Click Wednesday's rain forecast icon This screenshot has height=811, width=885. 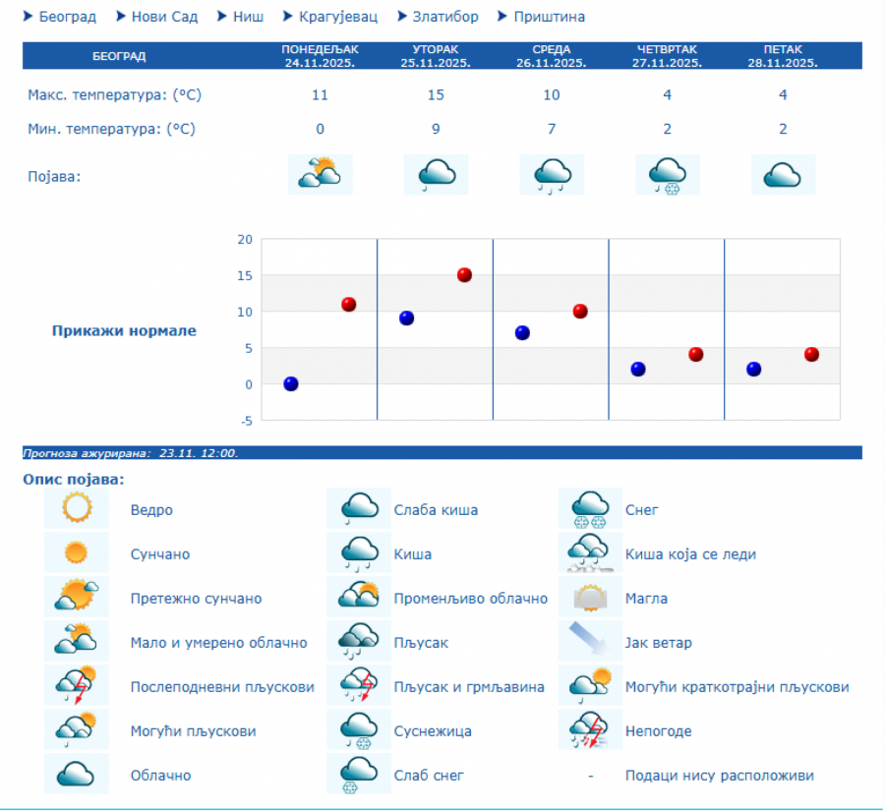tap(552, 175)
